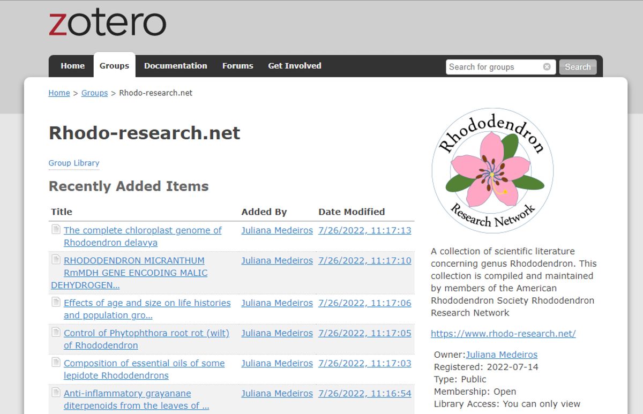
Task: Click the Zotero logo
Action: coord(107,23)
